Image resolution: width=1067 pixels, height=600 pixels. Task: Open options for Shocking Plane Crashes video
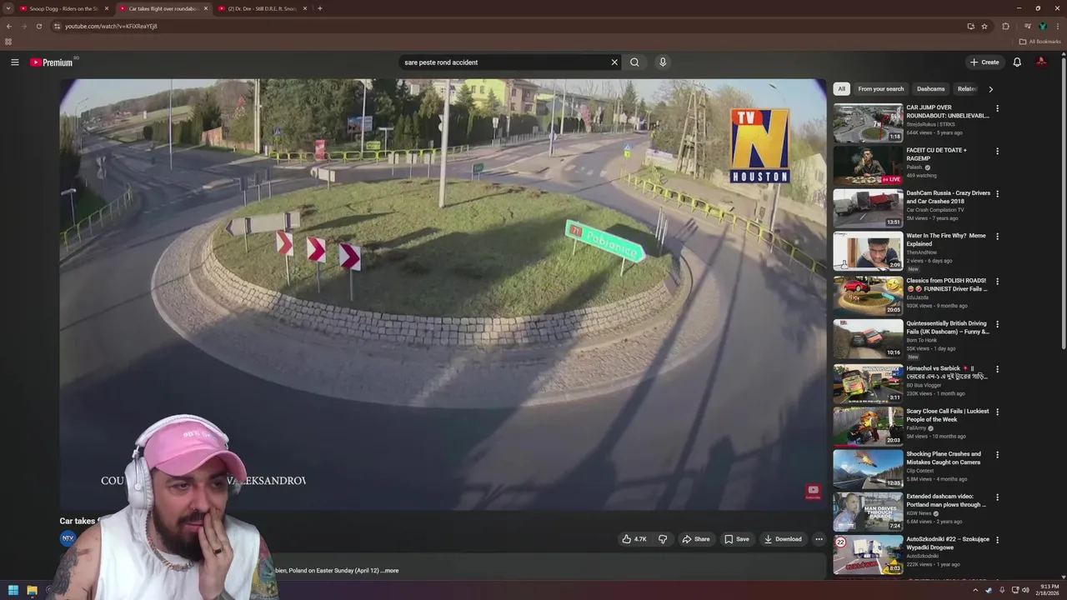(x=997, y=455)
